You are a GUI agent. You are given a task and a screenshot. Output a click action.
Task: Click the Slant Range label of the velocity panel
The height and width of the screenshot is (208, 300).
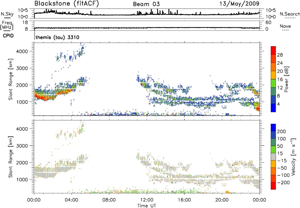10,157
